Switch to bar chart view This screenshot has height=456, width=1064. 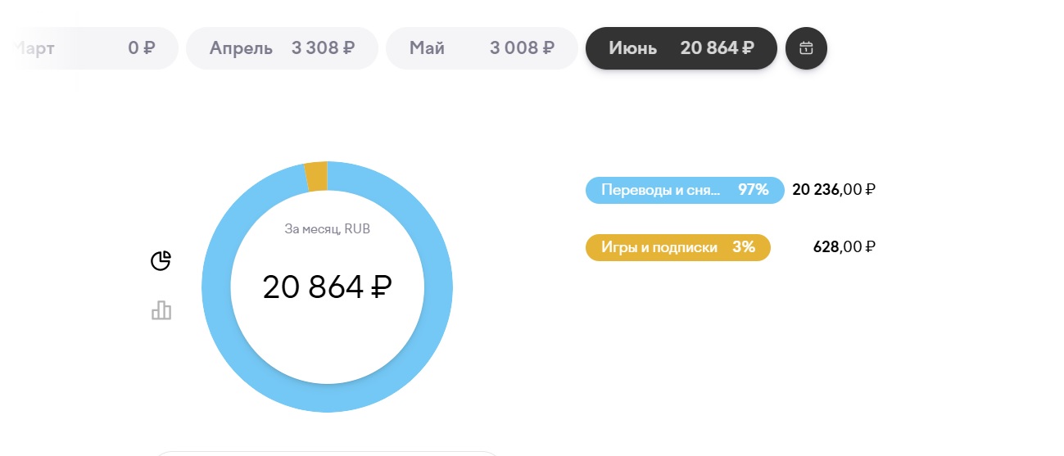tap(161, 310)
